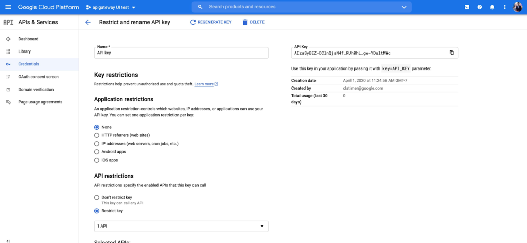The image size is (527, 243).
Task: Follow the Learn more link
Action: click(x=205, y=84)
